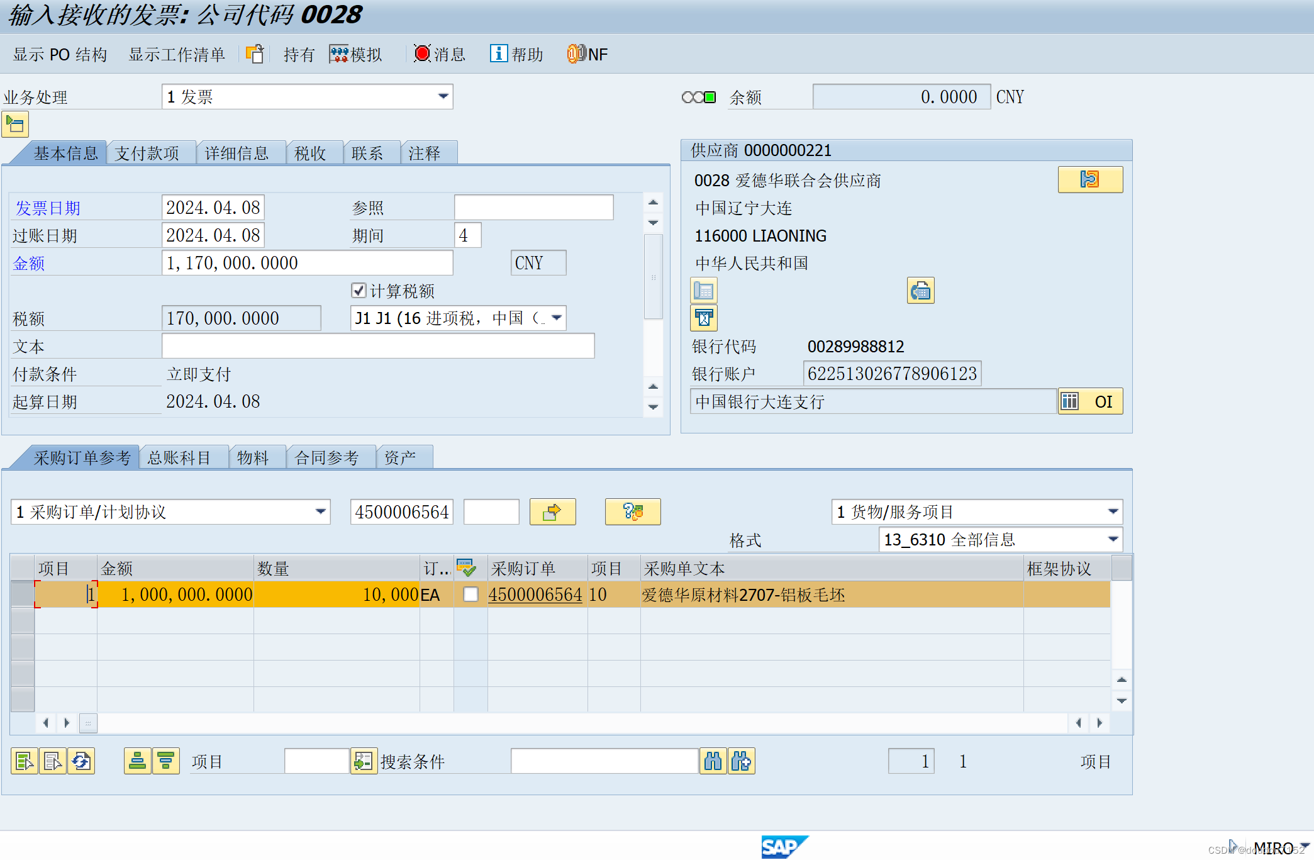Open vendor display icon in supplier panel
This screenshot has height=860, width=1314.
1089,180
